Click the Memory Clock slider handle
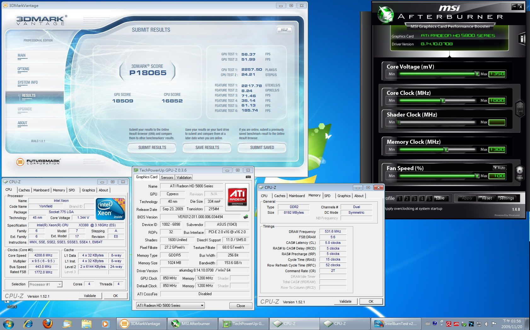 [446, 150]
